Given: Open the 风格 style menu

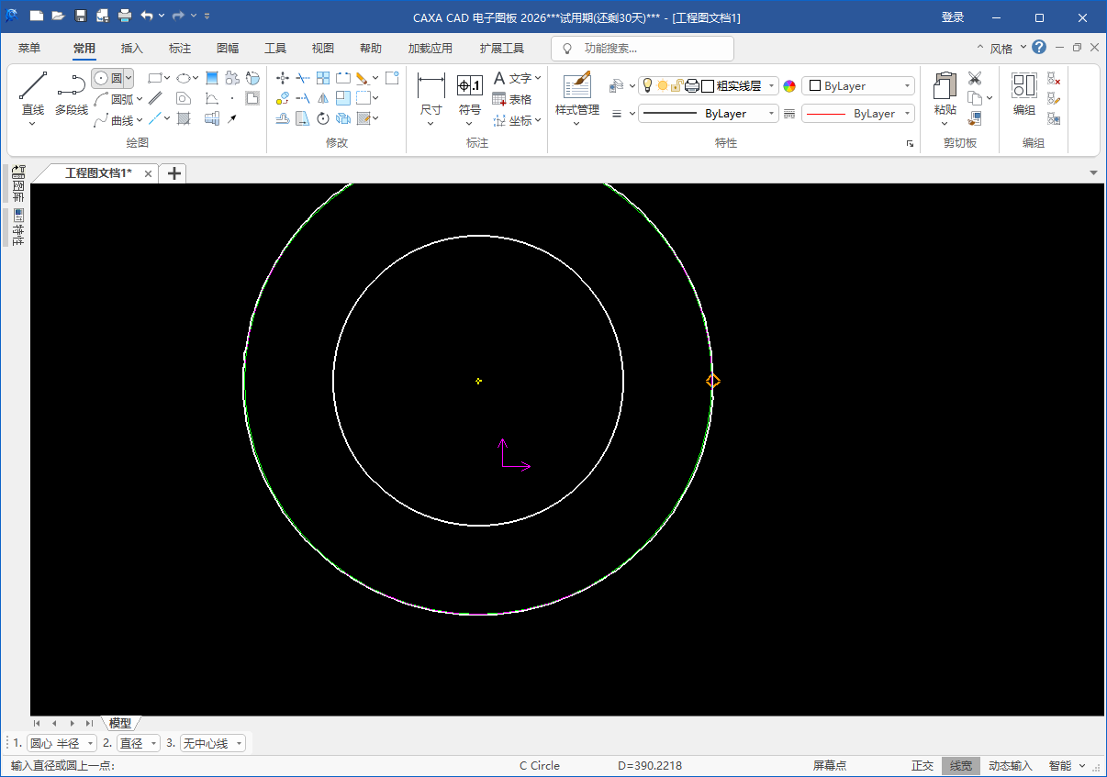Looking at the screenshot, I should [x=1008, y=49].
